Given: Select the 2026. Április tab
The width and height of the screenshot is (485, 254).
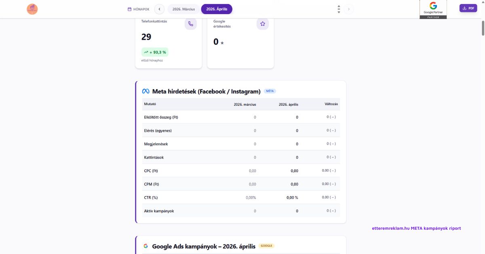Looking at the screenshot, I should 217,9.
